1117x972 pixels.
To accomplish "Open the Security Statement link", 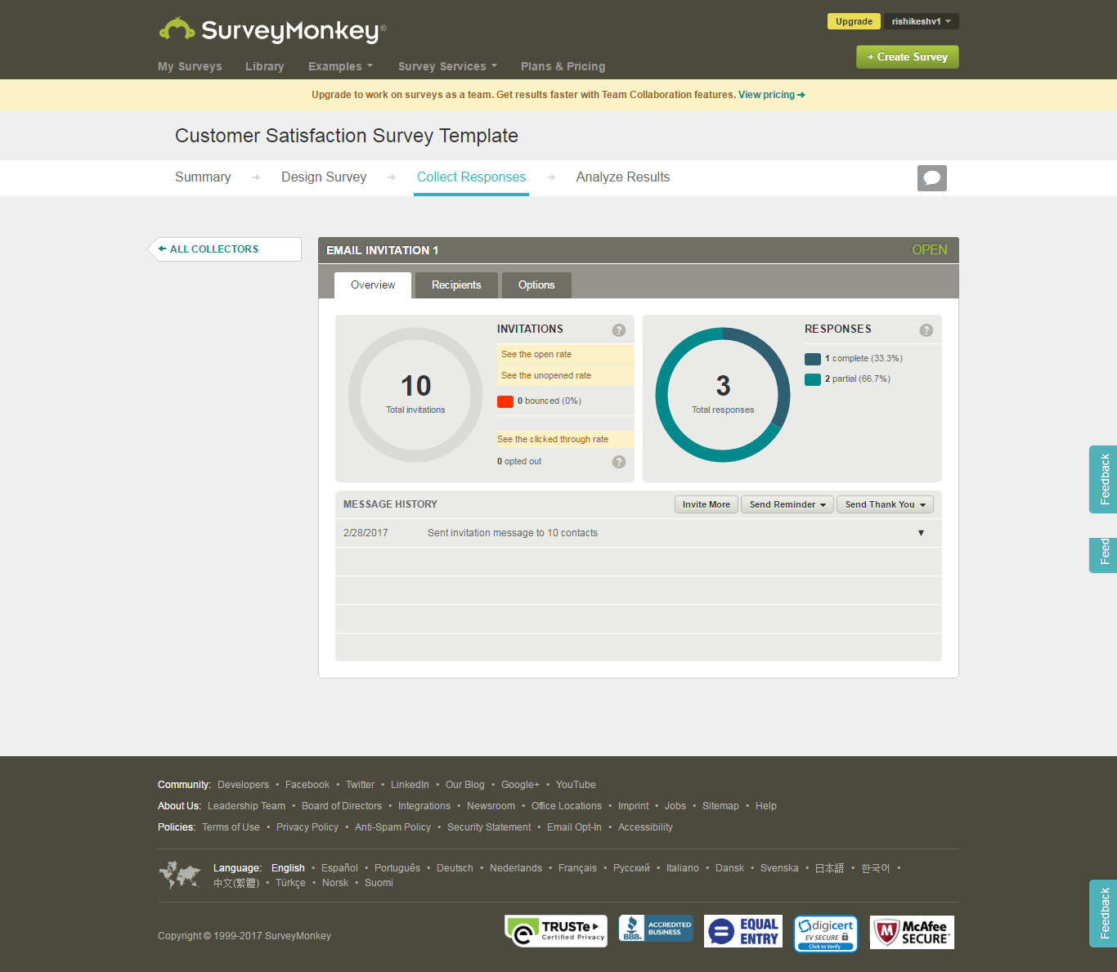I will tap(489, 827).
